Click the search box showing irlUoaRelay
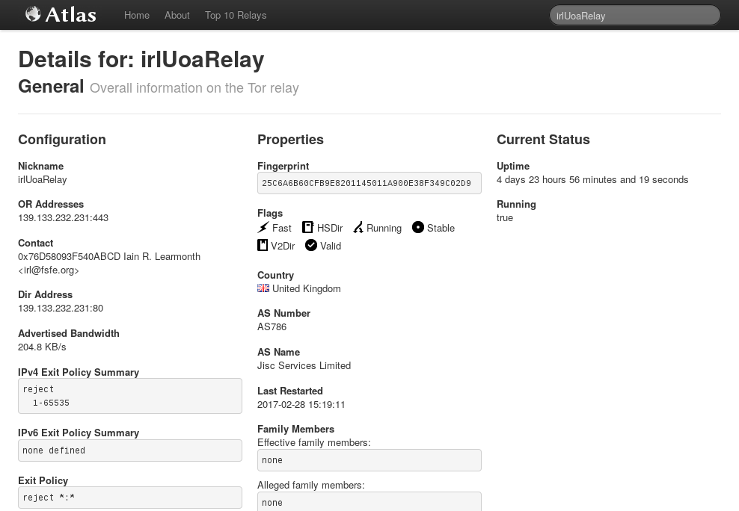 [634, 15]
